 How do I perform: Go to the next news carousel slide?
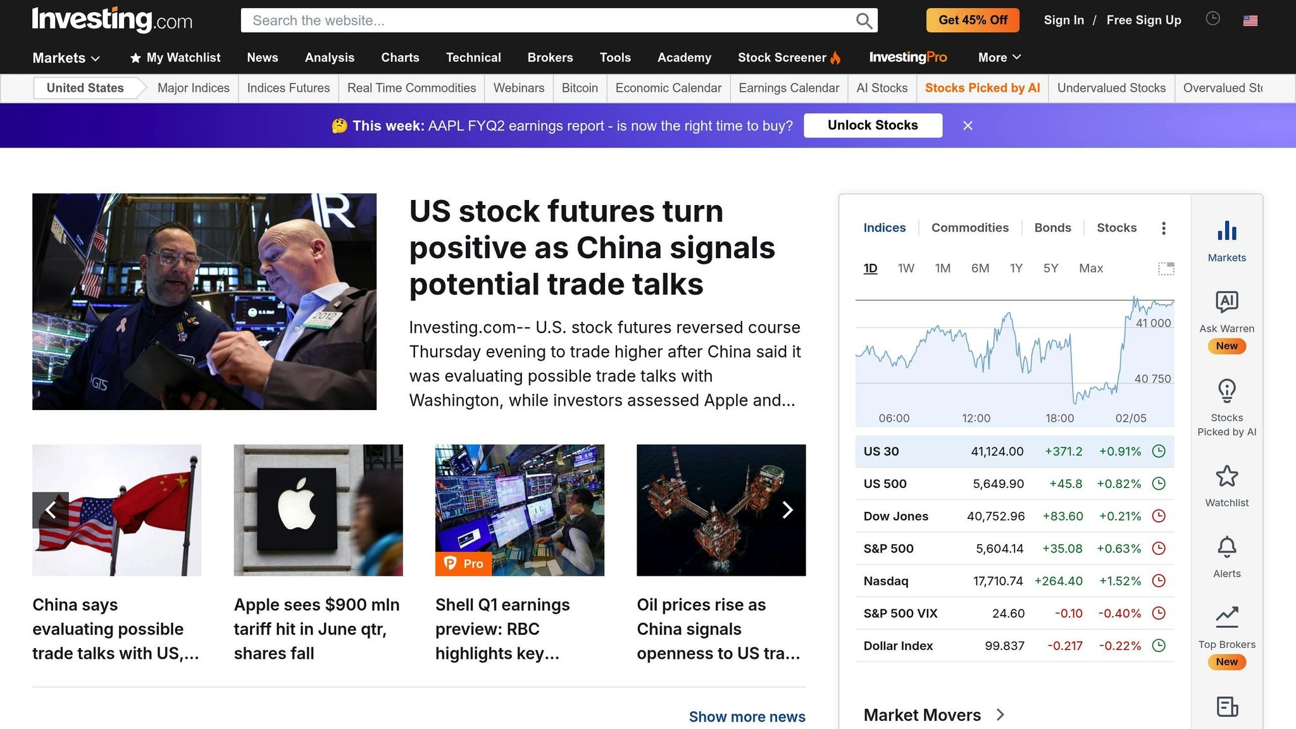787,510
